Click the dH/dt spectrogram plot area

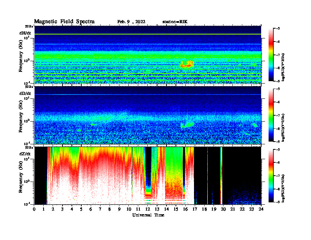(x=148, y=55)
